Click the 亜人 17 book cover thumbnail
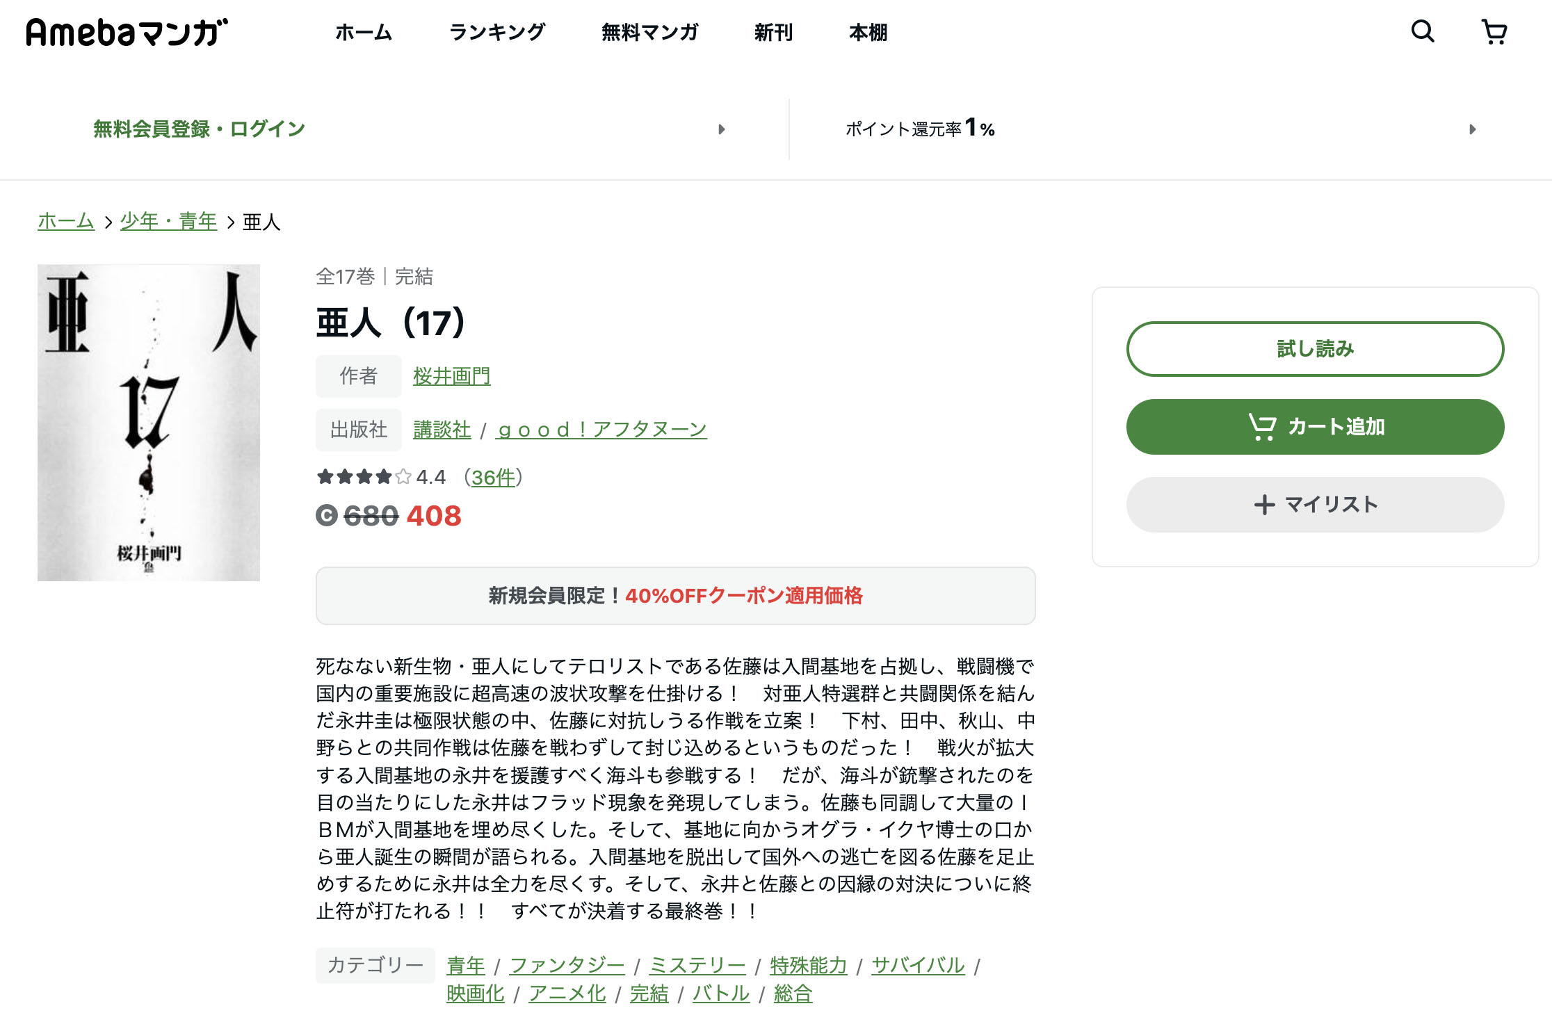Image resolution: width=1552 pixels, height=1022 pixels. tap(149, 423)
